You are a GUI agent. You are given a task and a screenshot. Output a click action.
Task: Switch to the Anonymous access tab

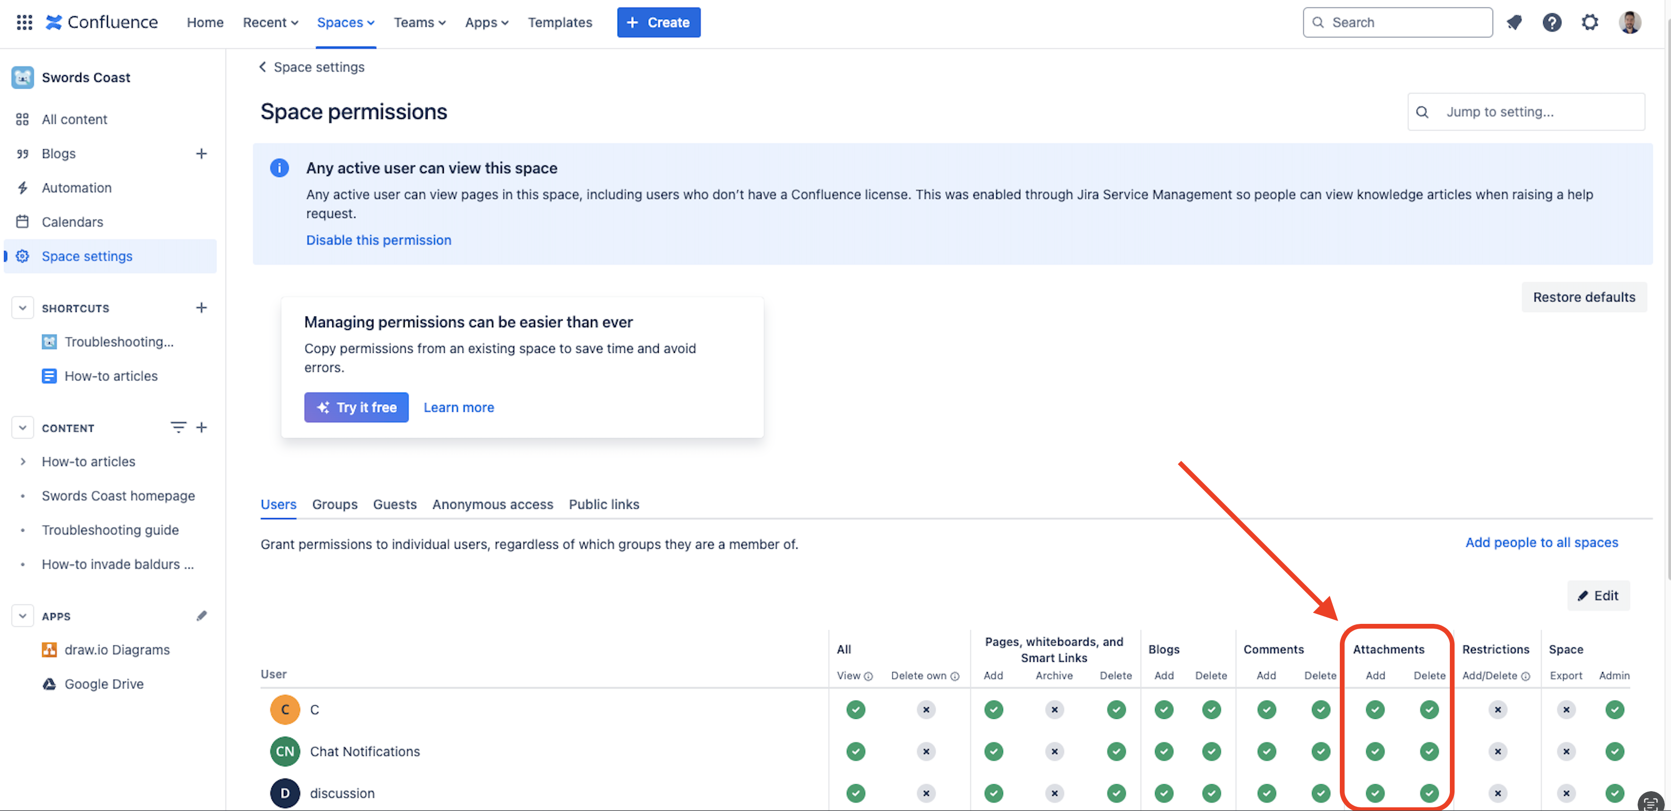click(x=492, y=505)
